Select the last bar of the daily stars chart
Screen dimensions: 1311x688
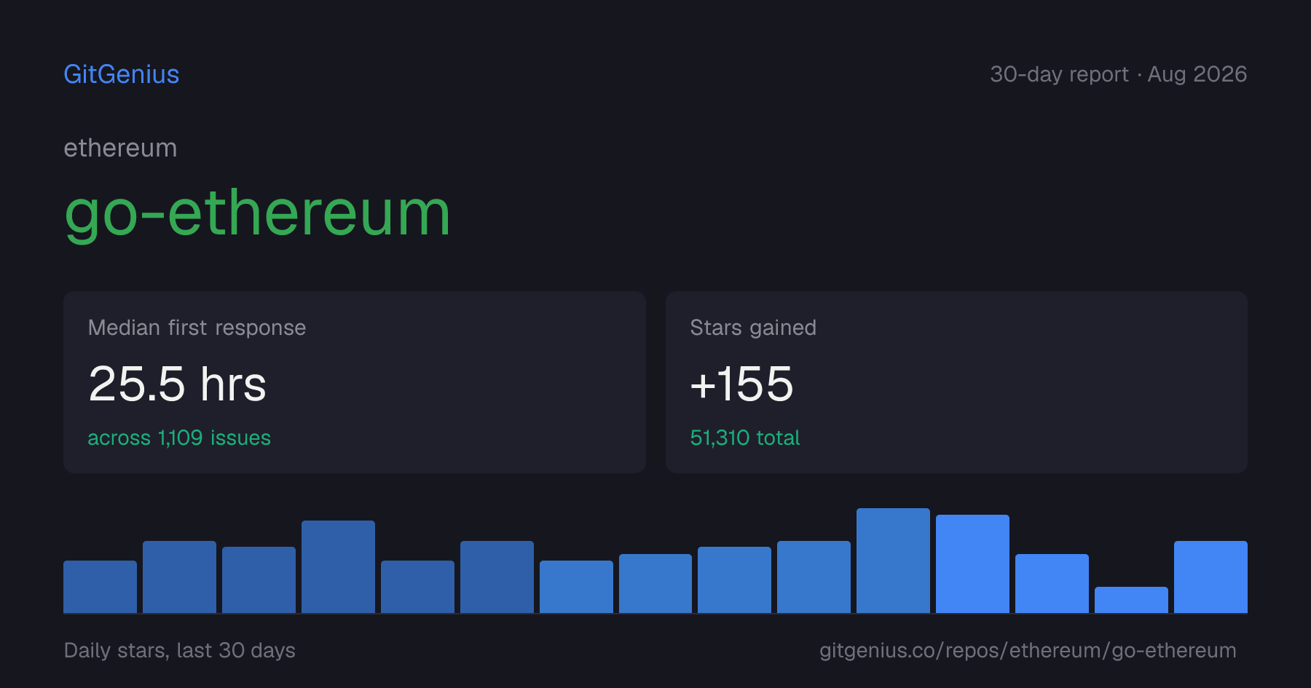(1210, 577)
